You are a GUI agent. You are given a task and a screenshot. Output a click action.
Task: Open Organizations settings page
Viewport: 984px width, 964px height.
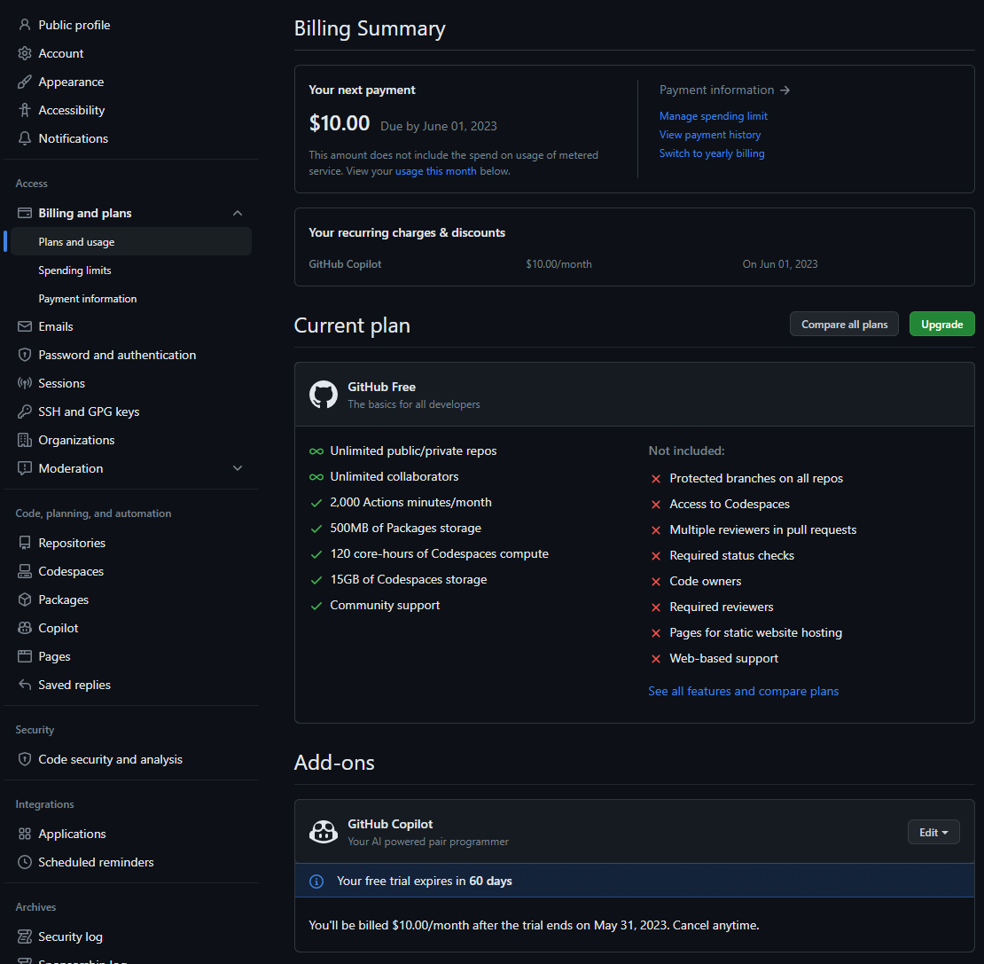pos(76,440)
